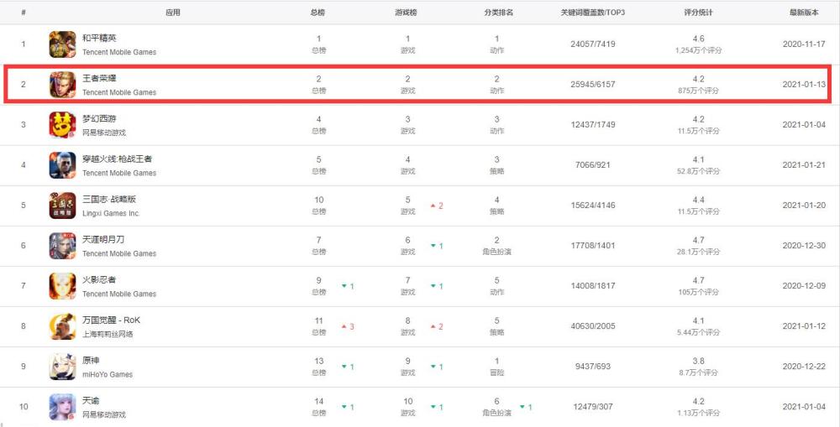
Task: Open the 穿越火线:枪战王者 app icon
Action: 63,165
